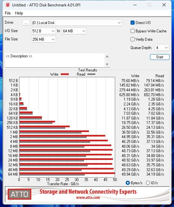This screenshot has height=207, width=174.
Task: Browse for drive with the ellipsis button
Action: [26, 23]
